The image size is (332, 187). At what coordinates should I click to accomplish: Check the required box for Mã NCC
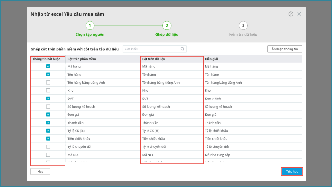click(48, 155)
